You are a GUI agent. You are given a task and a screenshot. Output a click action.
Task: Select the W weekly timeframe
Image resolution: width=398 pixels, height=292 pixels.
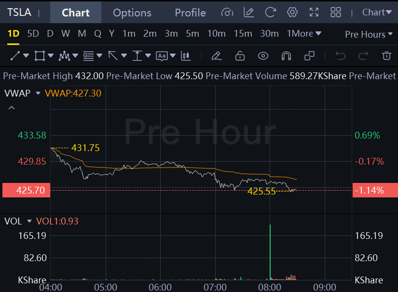[x=66, y=33]
